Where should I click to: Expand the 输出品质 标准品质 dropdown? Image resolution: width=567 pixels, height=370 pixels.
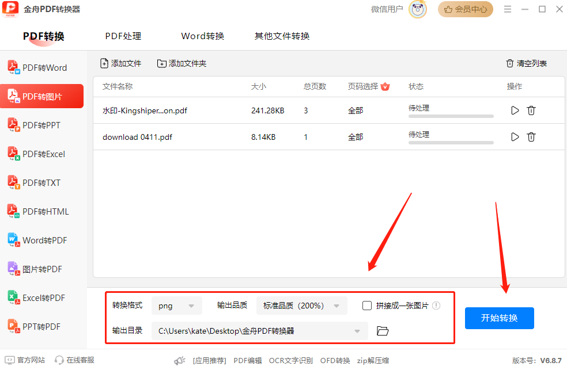click(x=302, y=306)
